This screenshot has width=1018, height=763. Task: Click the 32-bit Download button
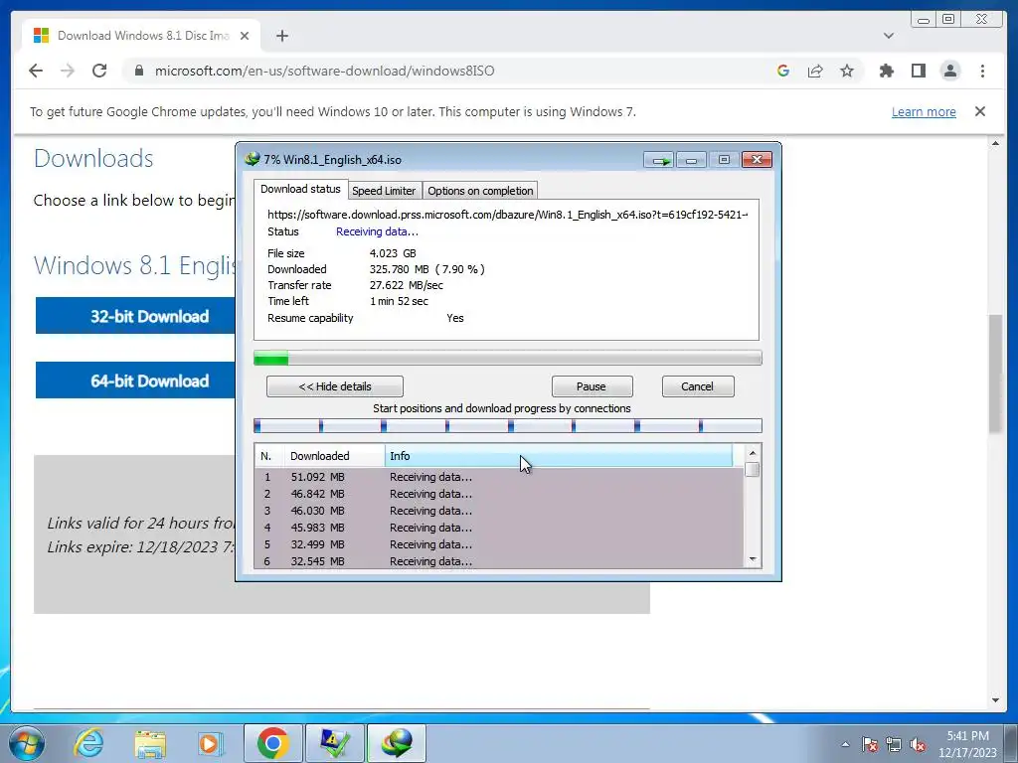(x=135, y=316)
